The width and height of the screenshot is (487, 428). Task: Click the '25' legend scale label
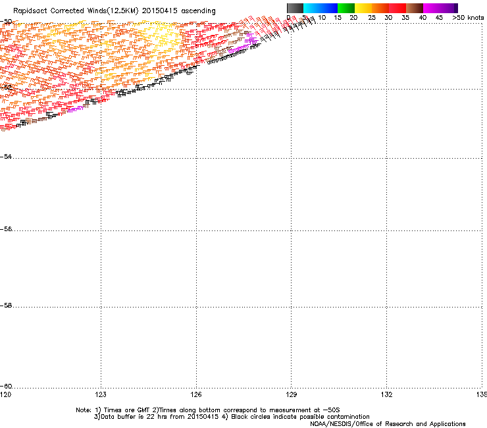point(372,18)
